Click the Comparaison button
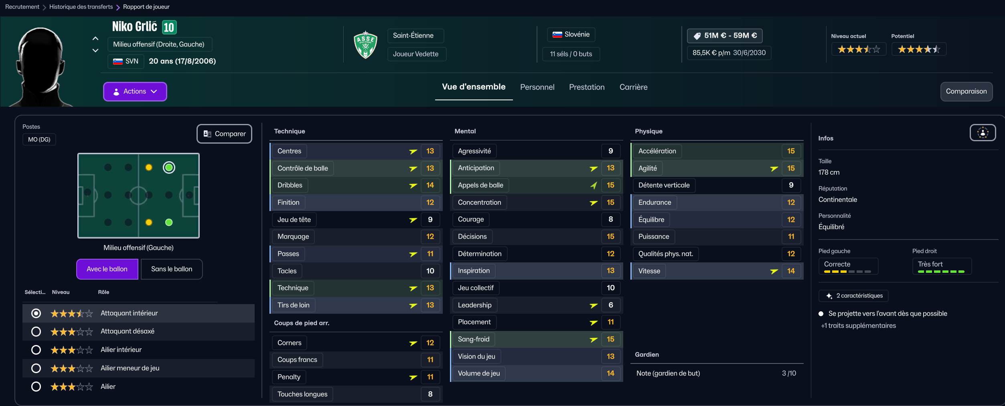 click(x=966, y=91)
